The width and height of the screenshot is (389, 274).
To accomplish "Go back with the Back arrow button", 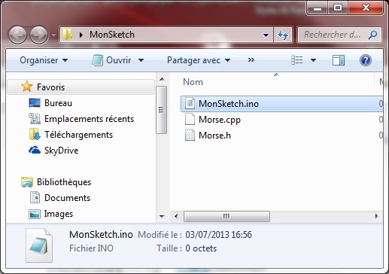I will (17, 35).
